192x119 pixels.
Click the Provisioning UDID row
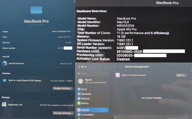tap(121, 55)
